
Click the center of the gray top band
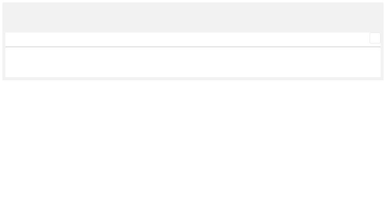point(193,17)
